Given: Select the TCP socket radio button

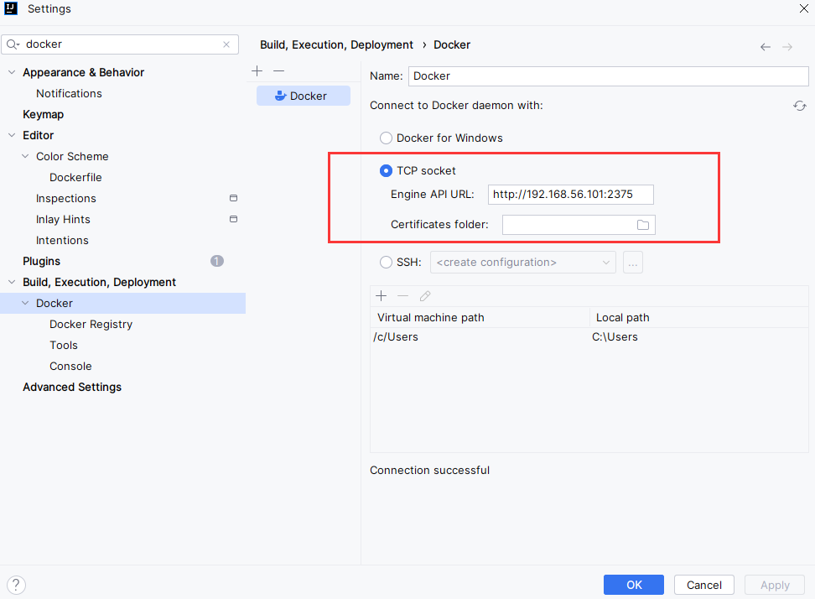Looking at the screenshot, I should tap(386, 170).
